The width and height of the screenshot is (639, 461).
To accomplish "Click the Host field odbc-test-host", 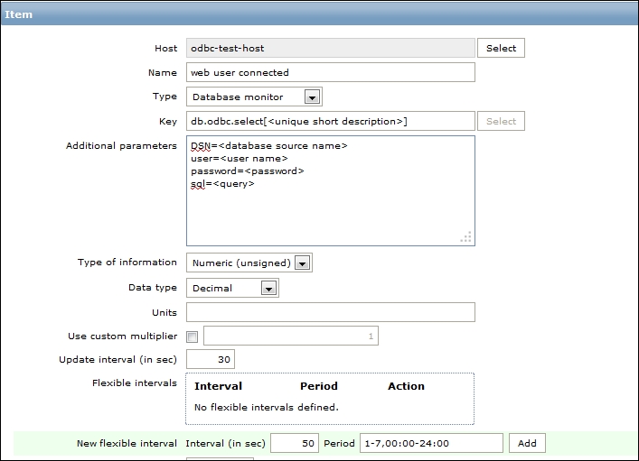I will coord(330,48).
